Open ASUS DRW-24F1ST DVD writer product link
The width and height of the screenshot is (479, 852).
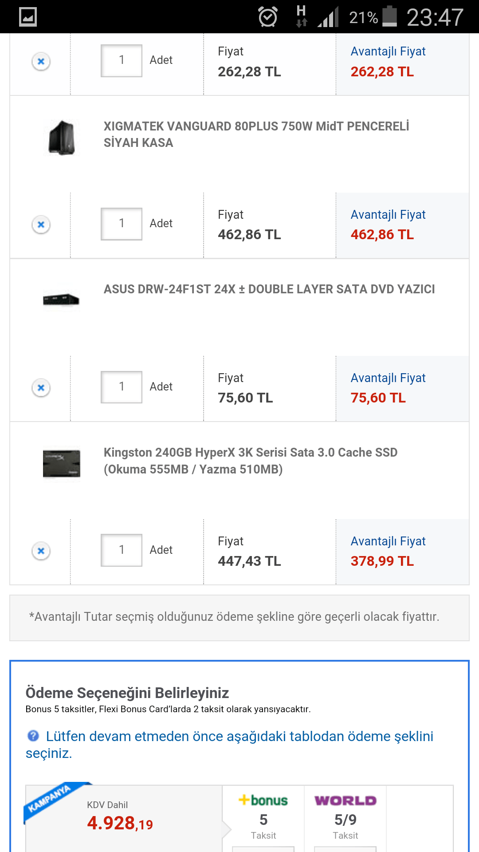pyautogui.click(x=269, y=289)
